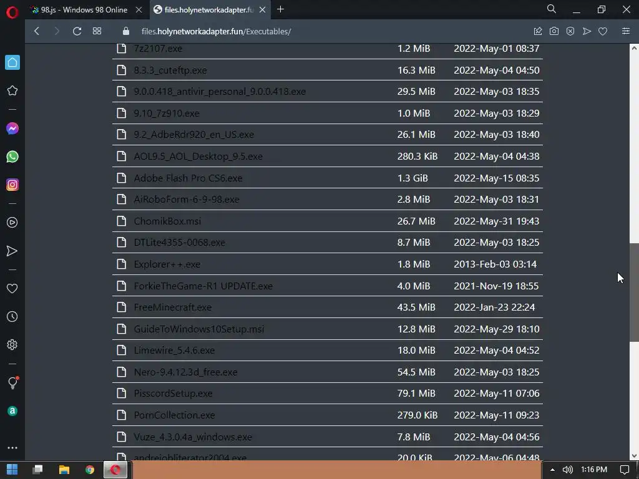Viewport: 639px width, 479px height.
Task: Open the Limewire_5.4.6.exe link
Action: tap(174, 351)
